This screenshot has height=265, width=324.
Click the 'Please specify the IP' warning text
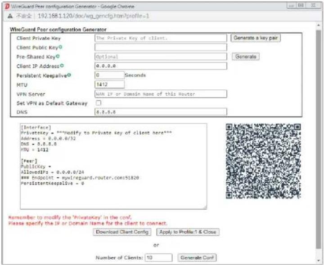88,223
